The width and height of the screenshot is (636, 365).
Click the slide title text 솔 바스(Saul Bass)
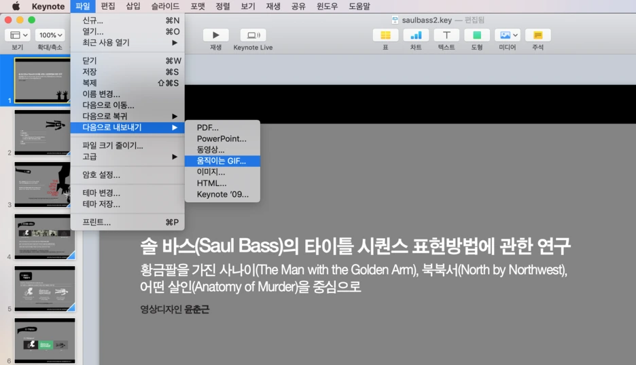pos(355,246)
